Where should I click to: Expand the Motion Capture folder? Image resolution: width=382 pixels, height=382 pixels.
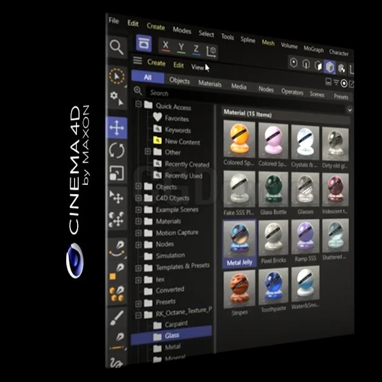(x=138, y=233)
